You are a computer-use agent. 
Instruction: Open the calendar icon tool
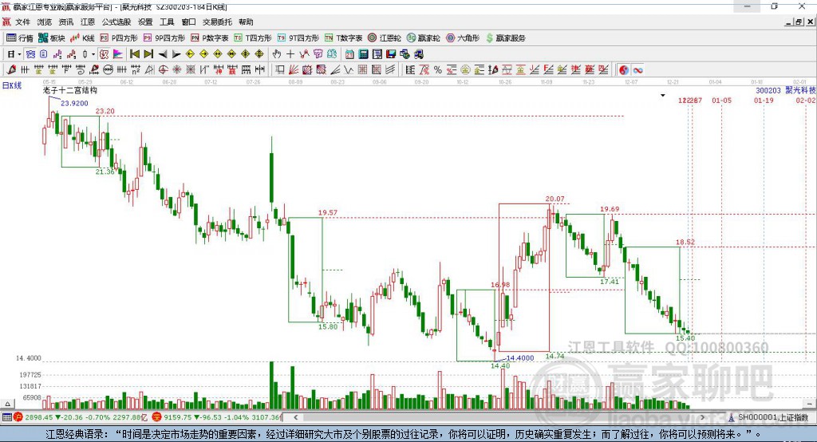coord(349,54)
